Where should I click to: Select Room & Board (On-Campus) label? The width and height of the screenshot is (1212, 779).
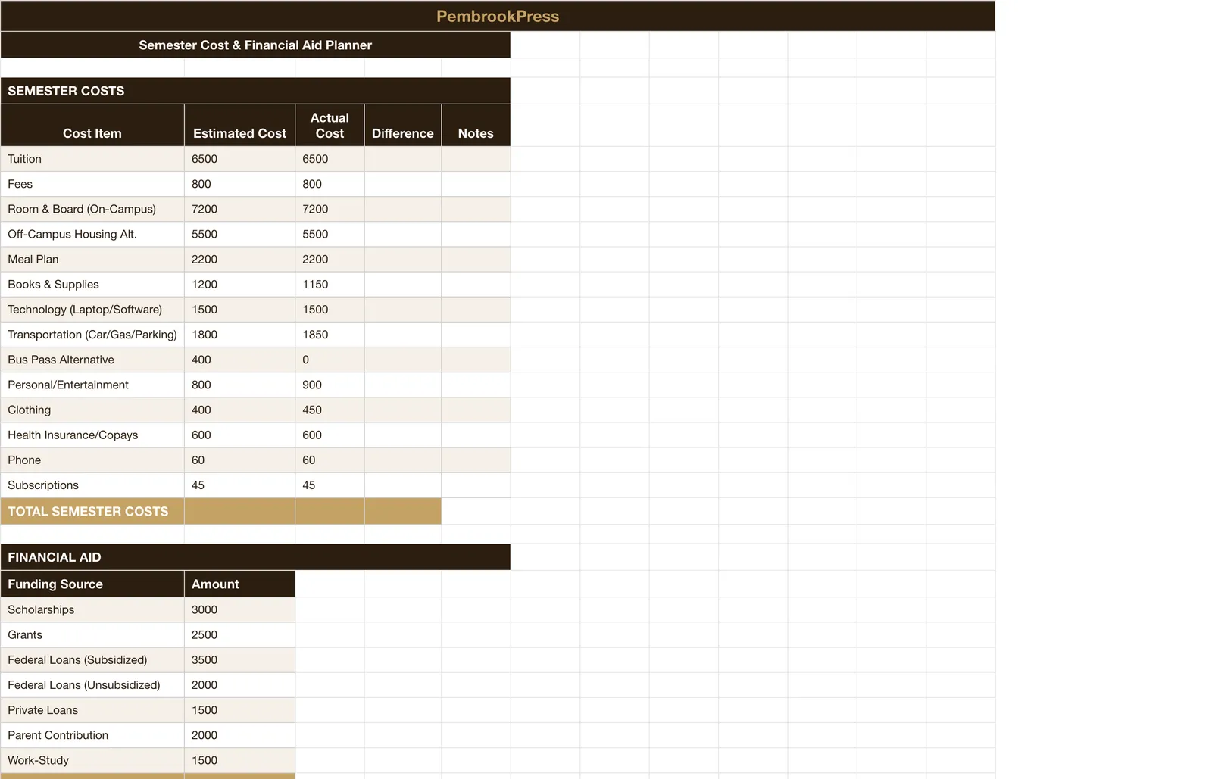point(92,209)
